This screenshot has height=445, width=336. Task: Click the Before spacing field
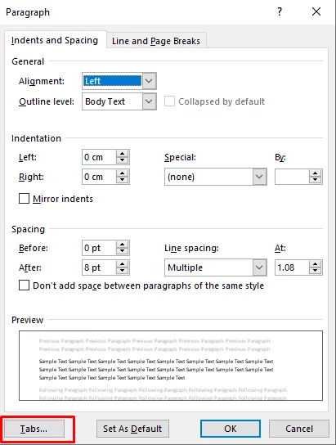(99, 248)
